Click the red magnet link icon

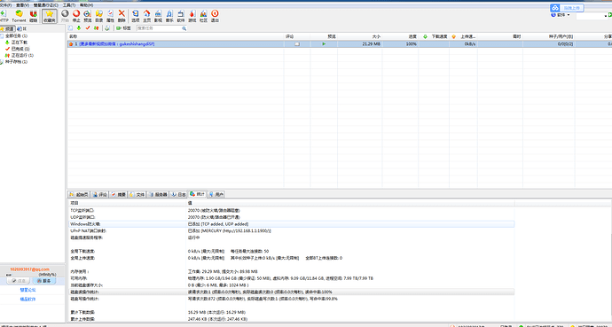34,16
